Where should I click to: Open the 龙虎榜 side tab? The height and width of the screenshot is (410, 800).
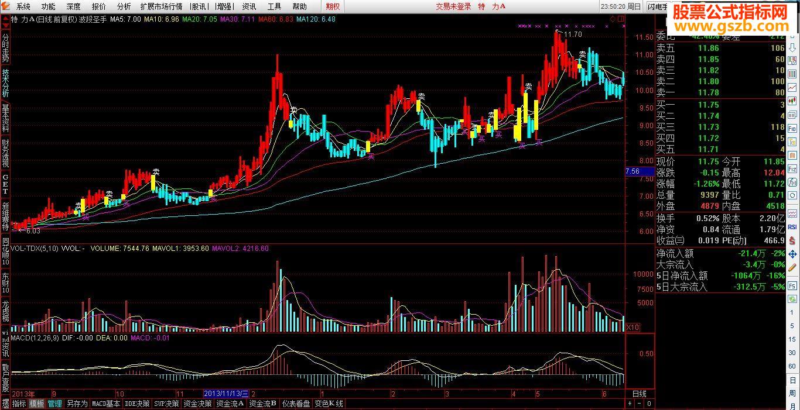tap(5, 312)
